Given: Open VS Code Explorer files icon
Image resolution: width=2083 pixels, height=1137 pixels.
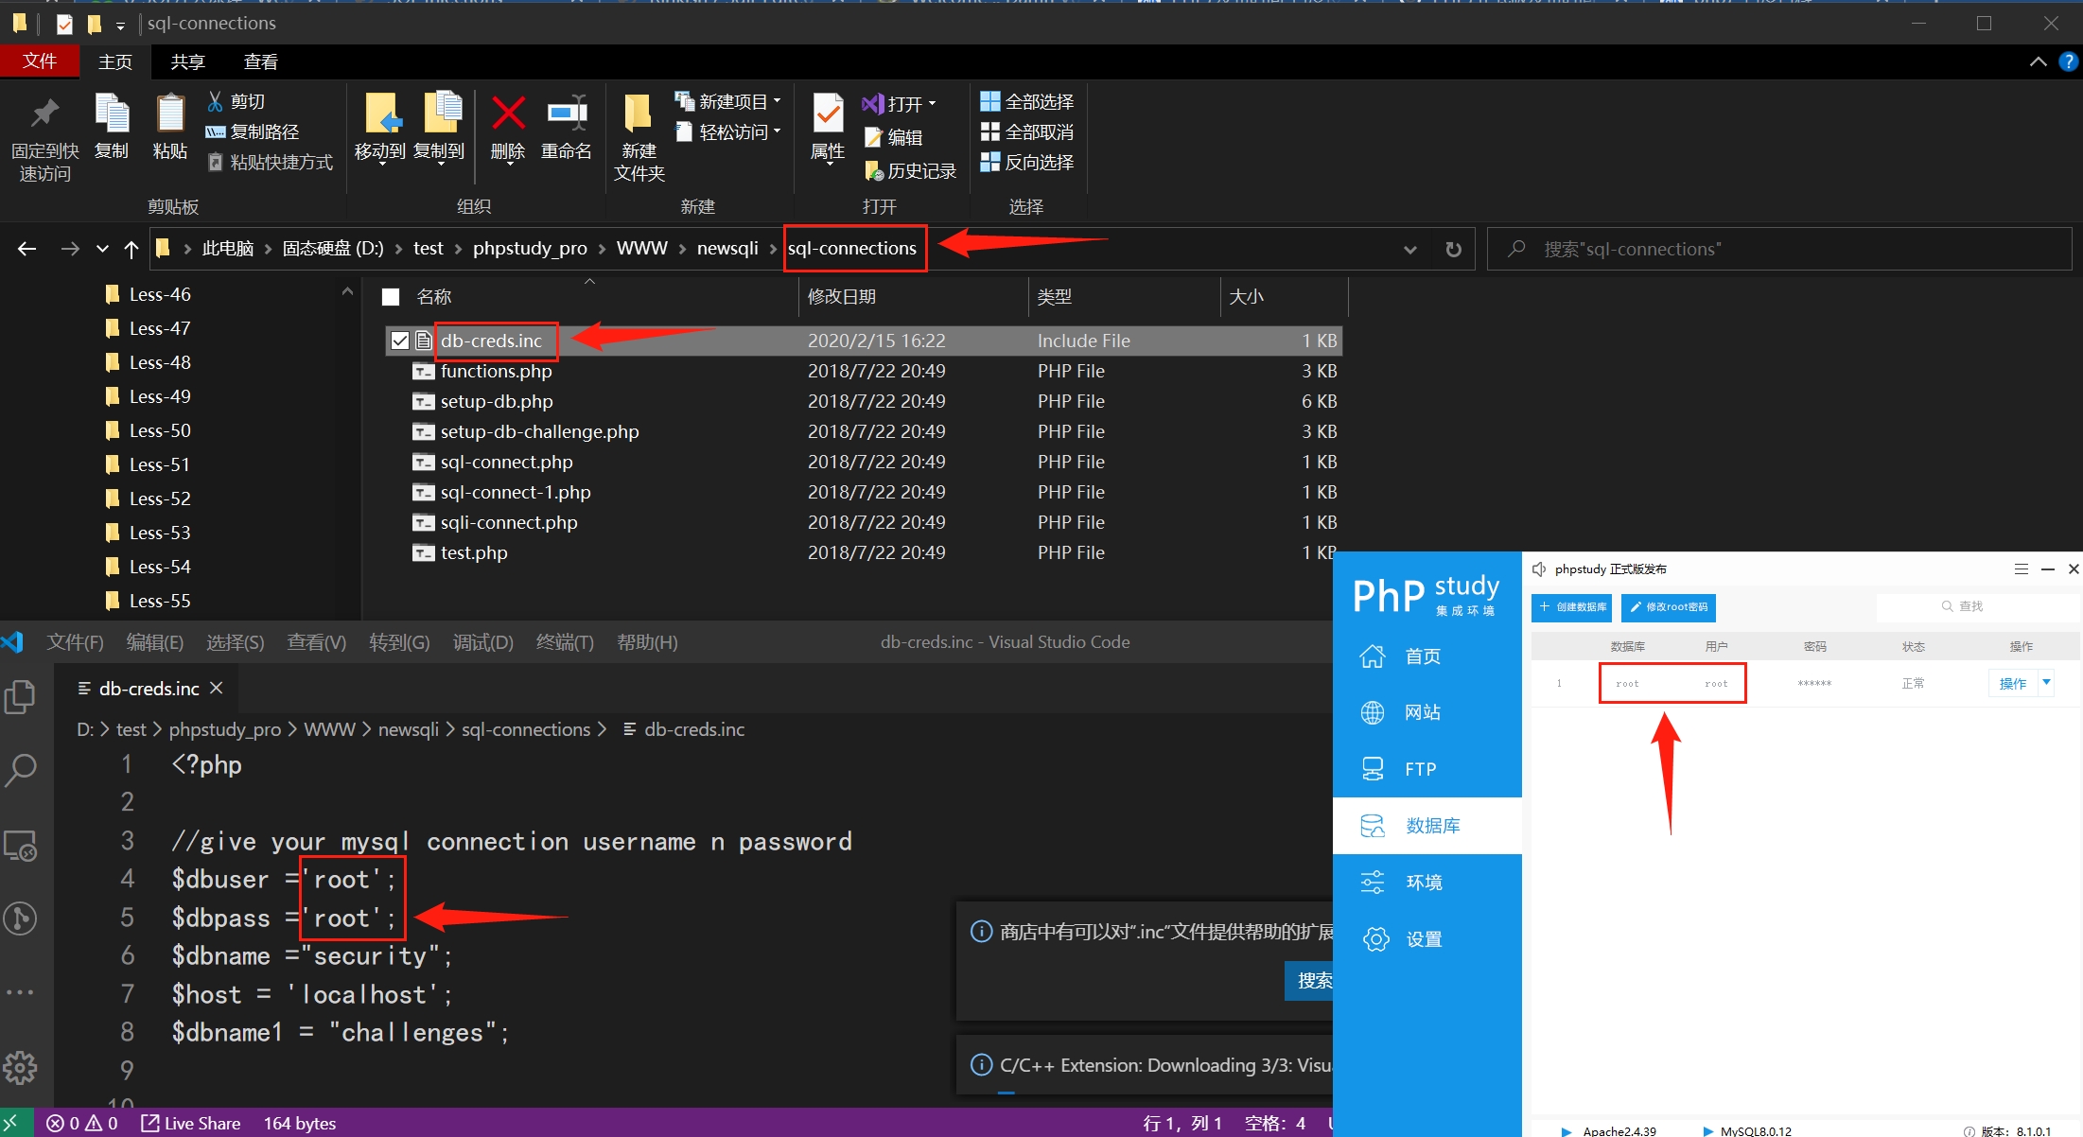Looking at the screenshot, I should point(20,697).
